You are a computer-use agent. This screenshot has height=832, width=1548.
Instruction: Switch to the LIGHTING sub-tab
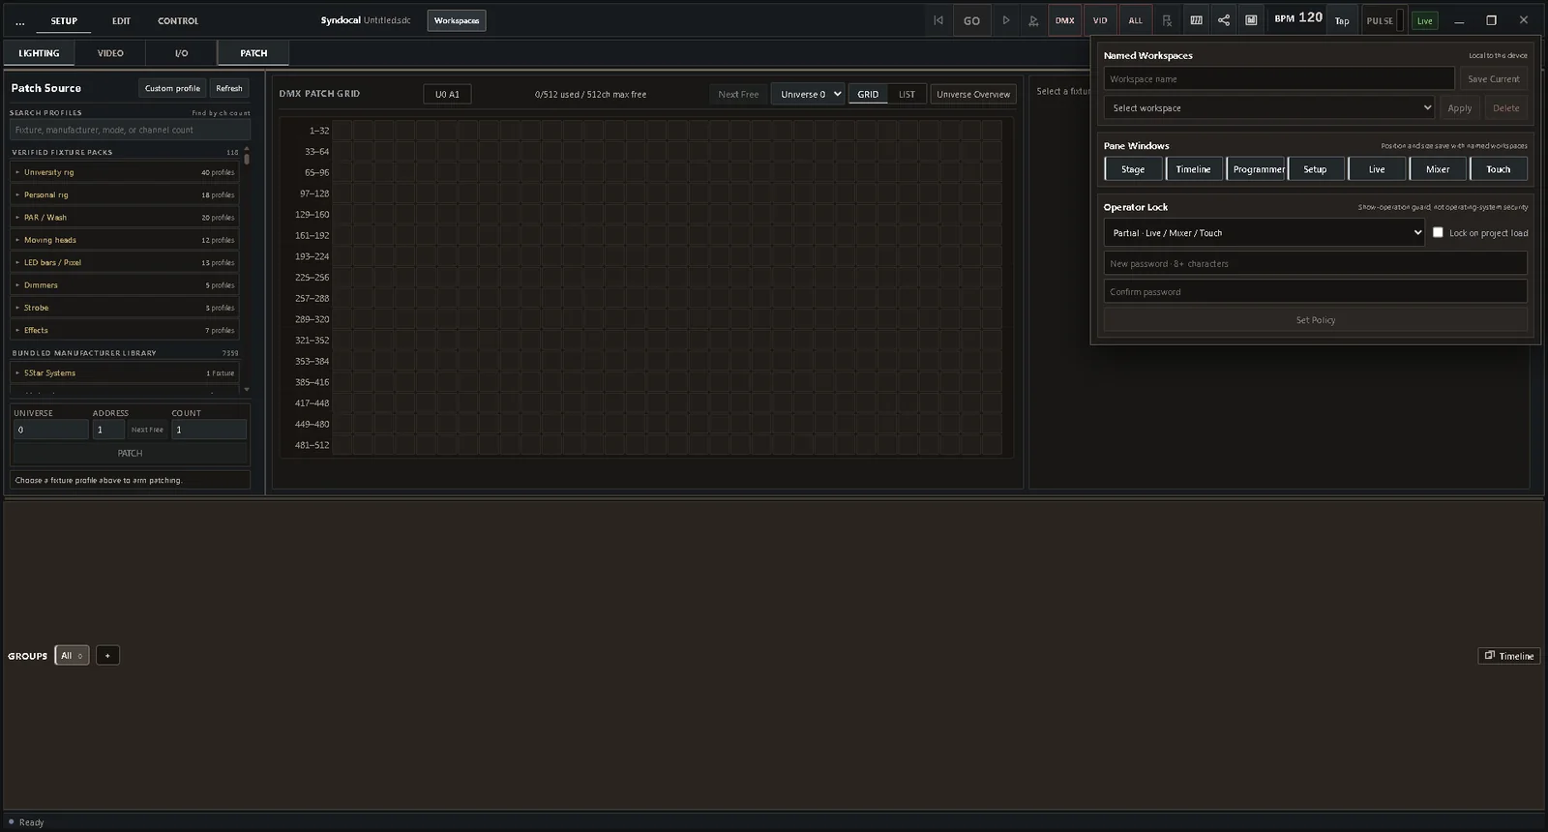tap(39, 53)
